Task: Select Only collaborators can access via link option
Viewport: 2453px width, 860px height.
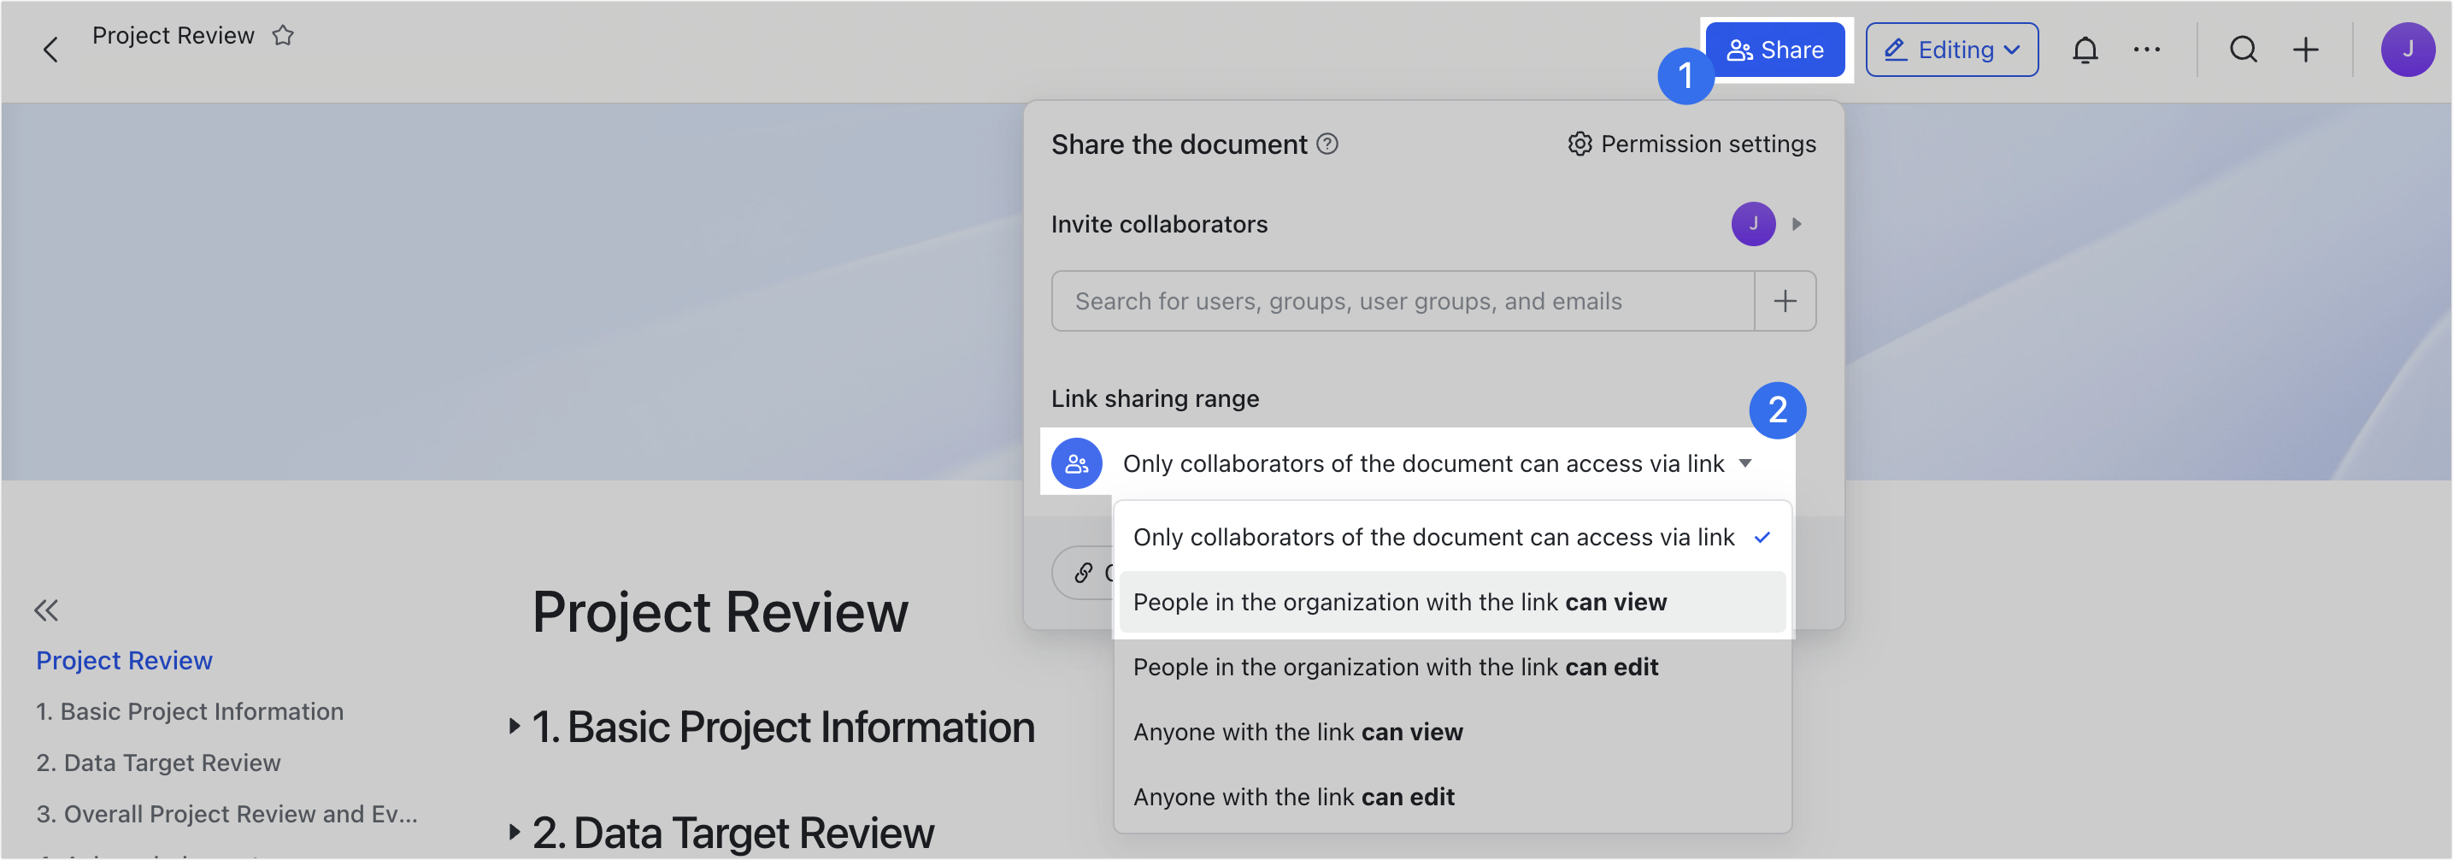Action: pyautogui.click(x=1452, y=537)
